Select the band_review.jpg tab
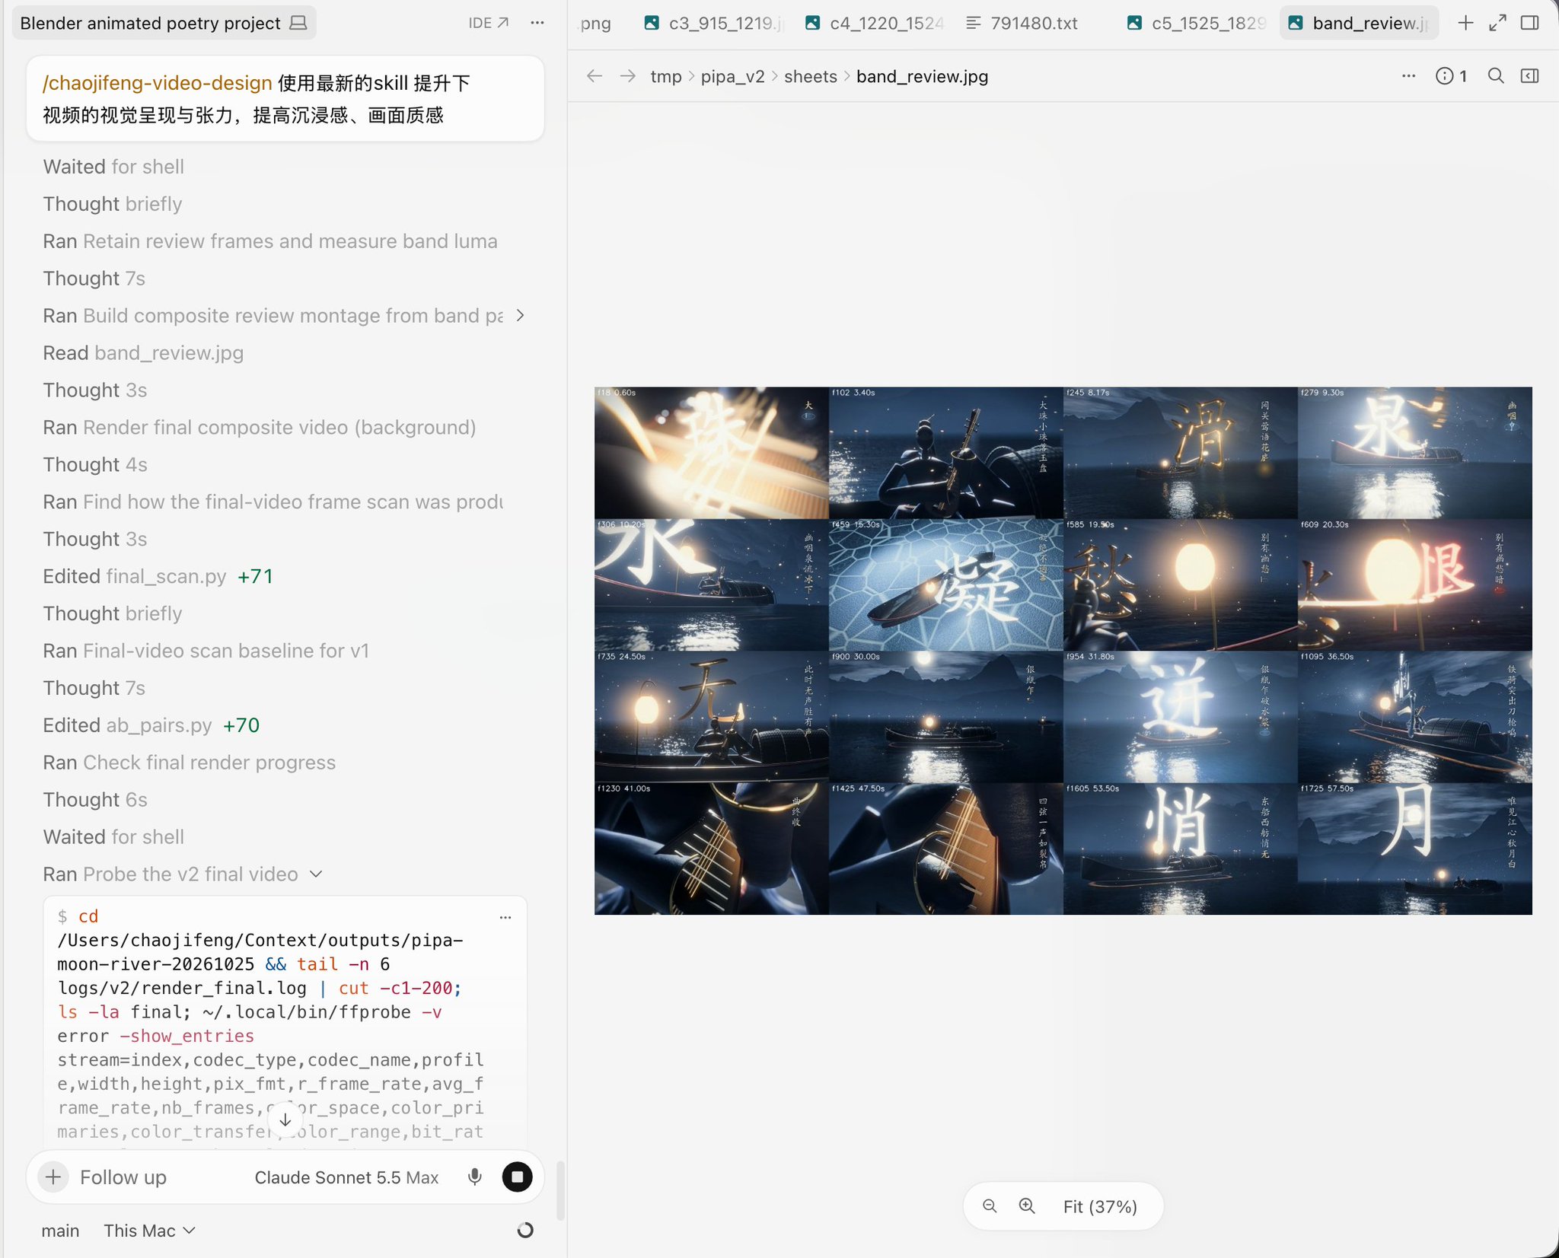This screenshot has height=1258, width=1559. [1359, 23]
